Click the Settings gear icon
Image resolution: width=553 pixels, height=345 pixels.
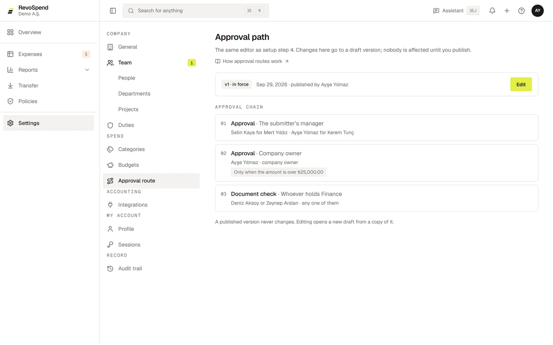tap(10, 123)
